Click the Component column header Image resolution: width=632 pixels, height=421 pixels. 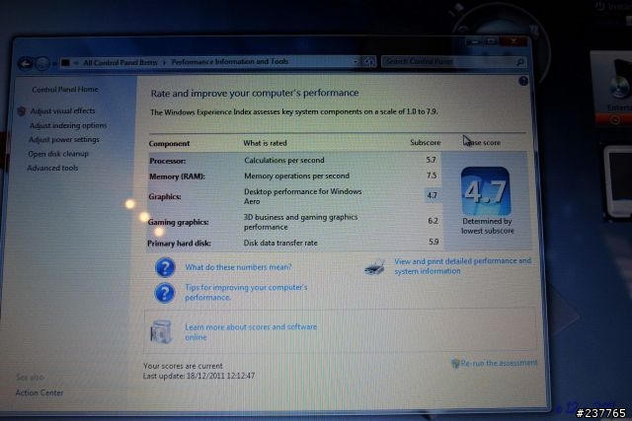(169, 144)
